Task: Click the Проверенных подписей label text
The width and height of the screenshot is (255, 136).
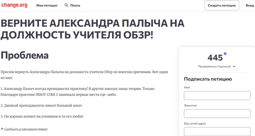Action: click(x=214, y=66)
